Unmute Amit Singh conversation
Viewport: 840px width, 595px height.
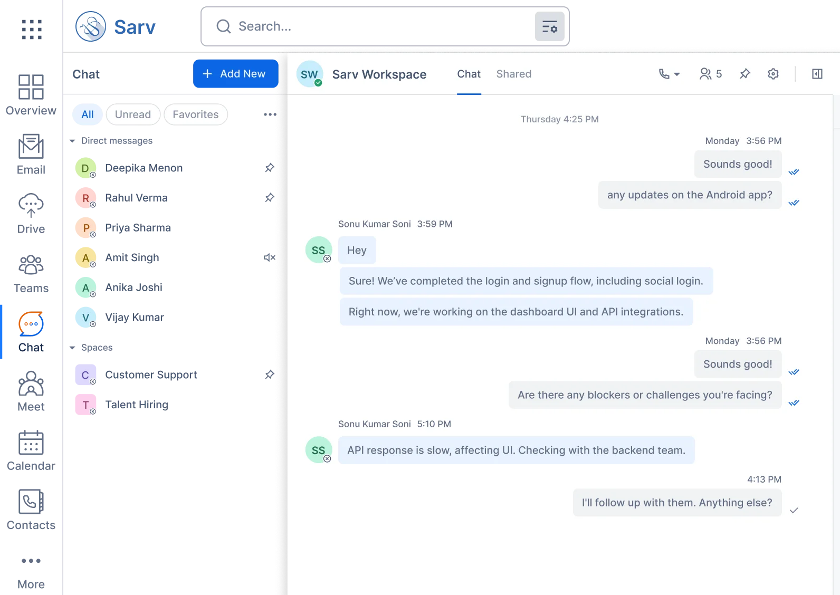[x=270, y=257]
